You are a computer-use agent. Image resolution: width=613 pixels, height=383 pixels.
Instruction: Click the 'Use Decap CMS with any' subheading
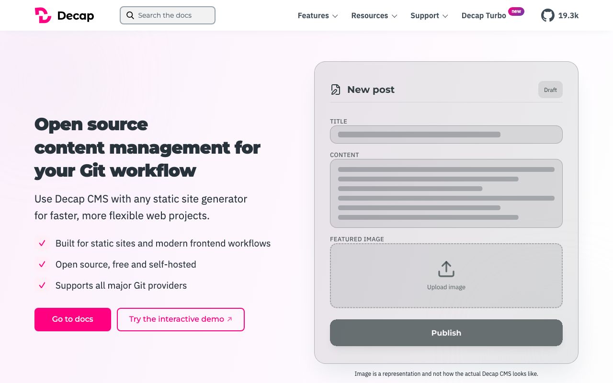coord(141,207)
